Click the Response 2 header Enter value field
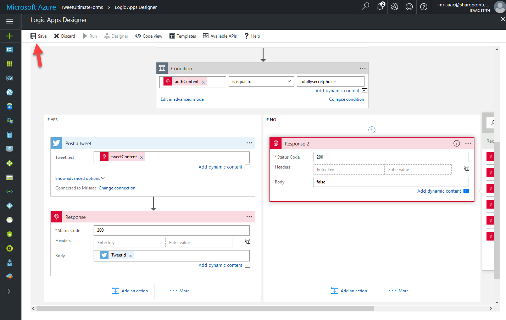 click(418, 170)
